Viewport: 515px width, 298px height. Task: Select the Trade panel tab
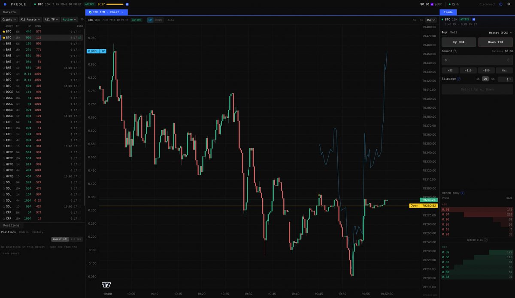tap(448, 12)
